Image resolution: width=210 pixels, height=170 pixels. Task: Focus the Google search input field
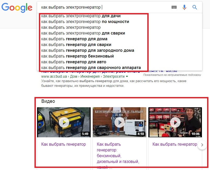pyautogui.click(x=104, y=7)
